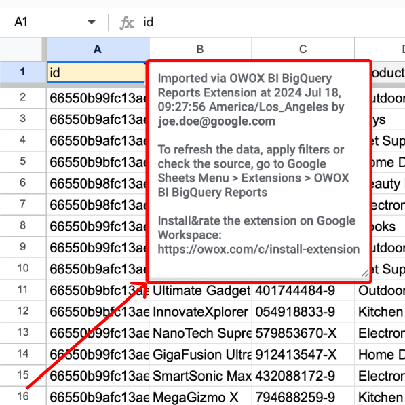Image resolution: width=405 pixels, height=405 pixels.
Task: Select cell 794688259-9
Action: click(x=303, y=396)
